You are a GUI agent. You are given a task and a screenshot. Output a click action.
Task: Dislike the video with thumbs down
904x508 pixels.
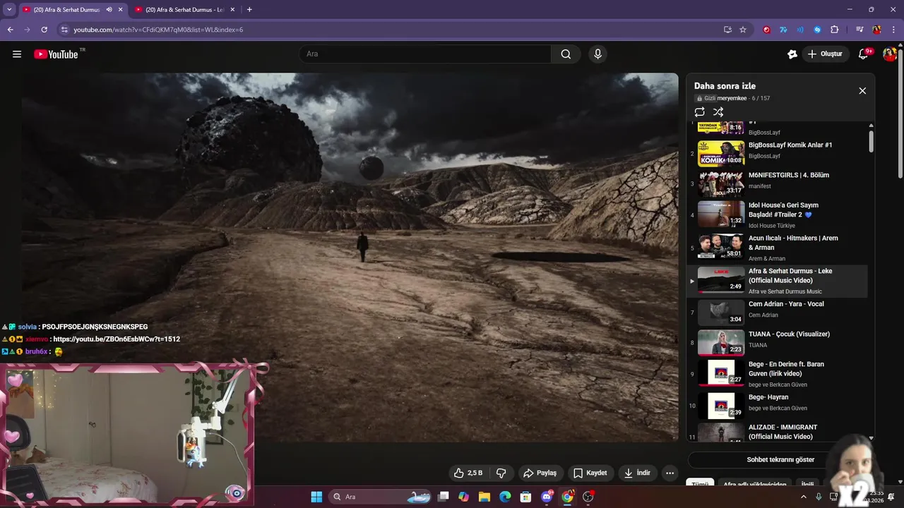[x=501, y=473]
